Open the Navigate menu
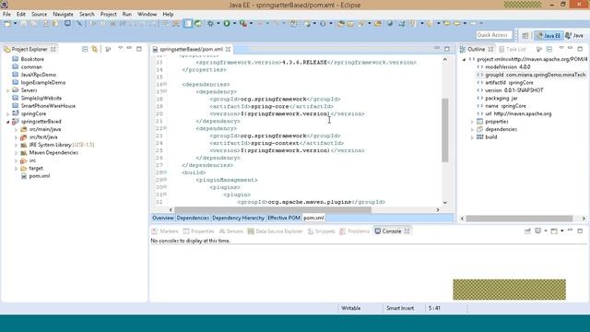Image resolution: width=590 pixels, height=332 pixels. point(63,14)
